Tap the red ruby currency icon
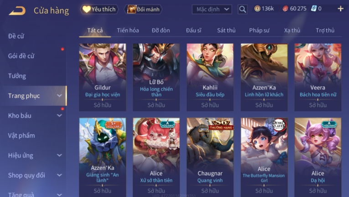This screenshot has height=197, width=349. coord(285,9)
